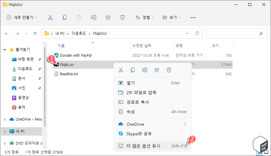Switch to the details view icon in the status bar
The image size is (271, 156).
260,152
